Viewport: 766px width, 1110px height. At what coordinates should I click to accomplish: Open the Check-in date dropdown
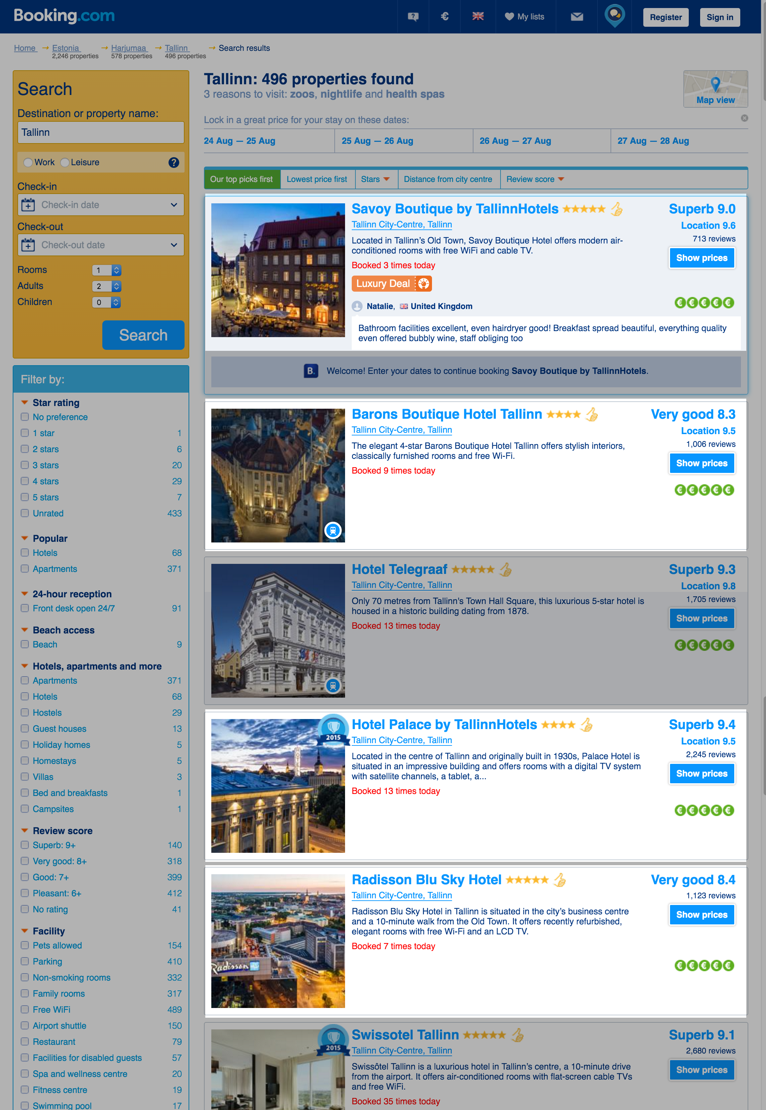coord(101,205)
